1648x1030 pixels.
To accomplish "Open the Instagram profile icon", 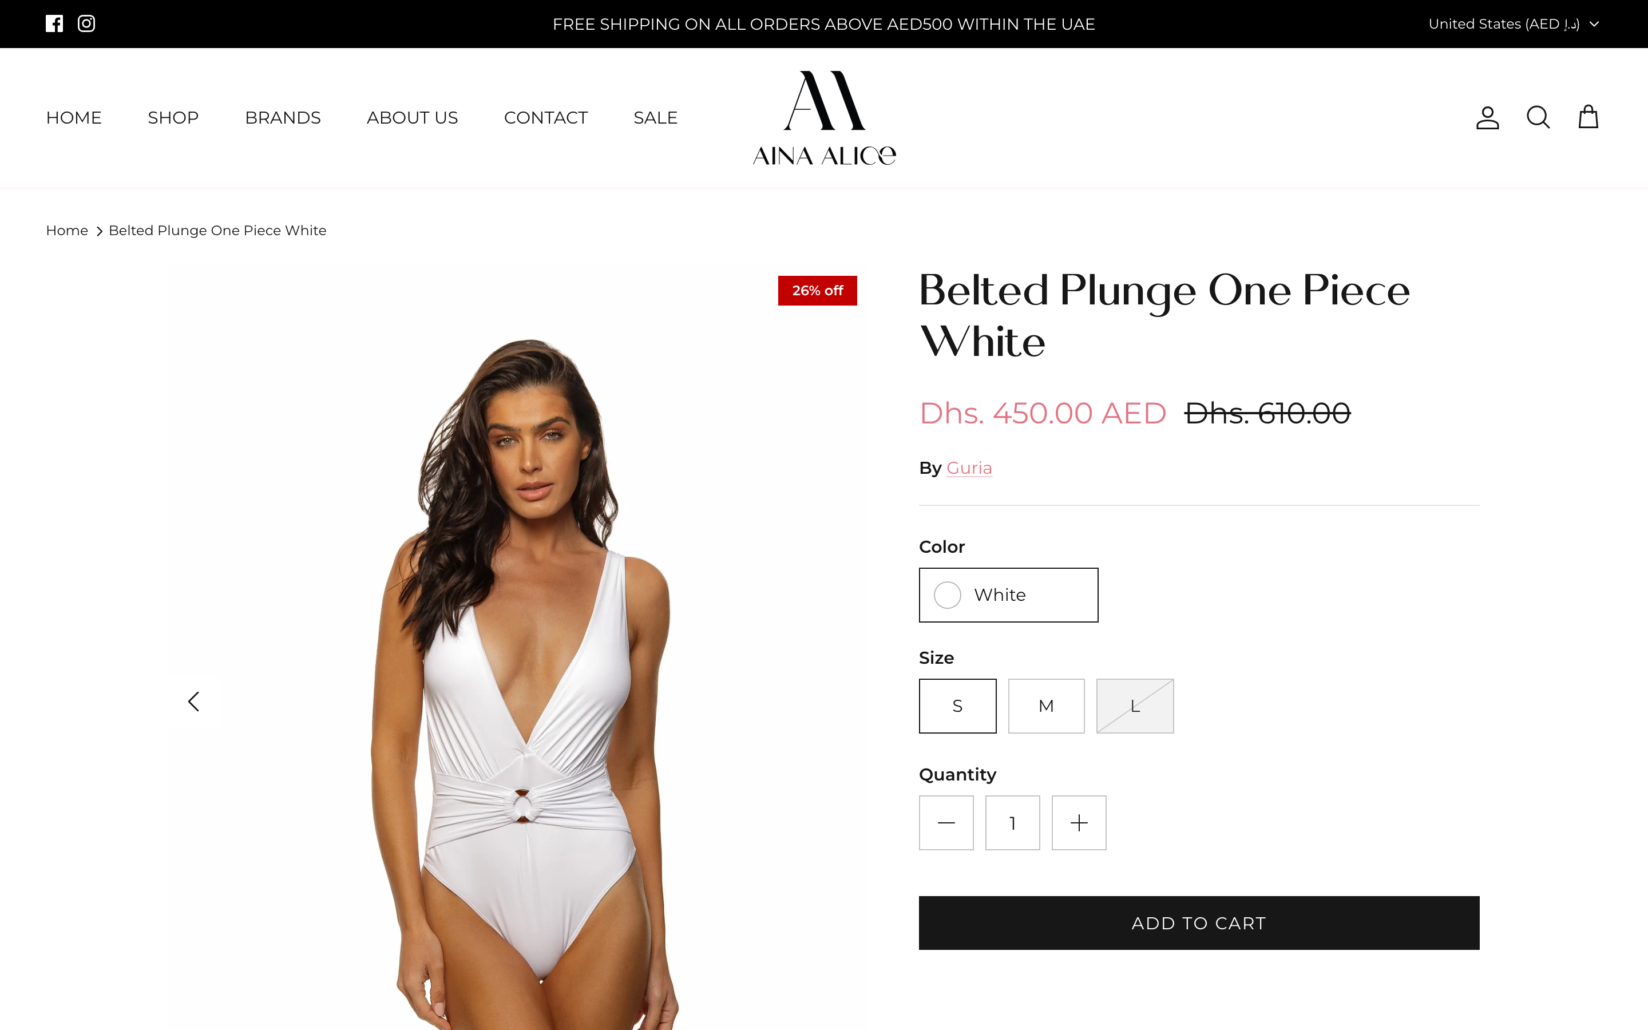I will (86, 24).
